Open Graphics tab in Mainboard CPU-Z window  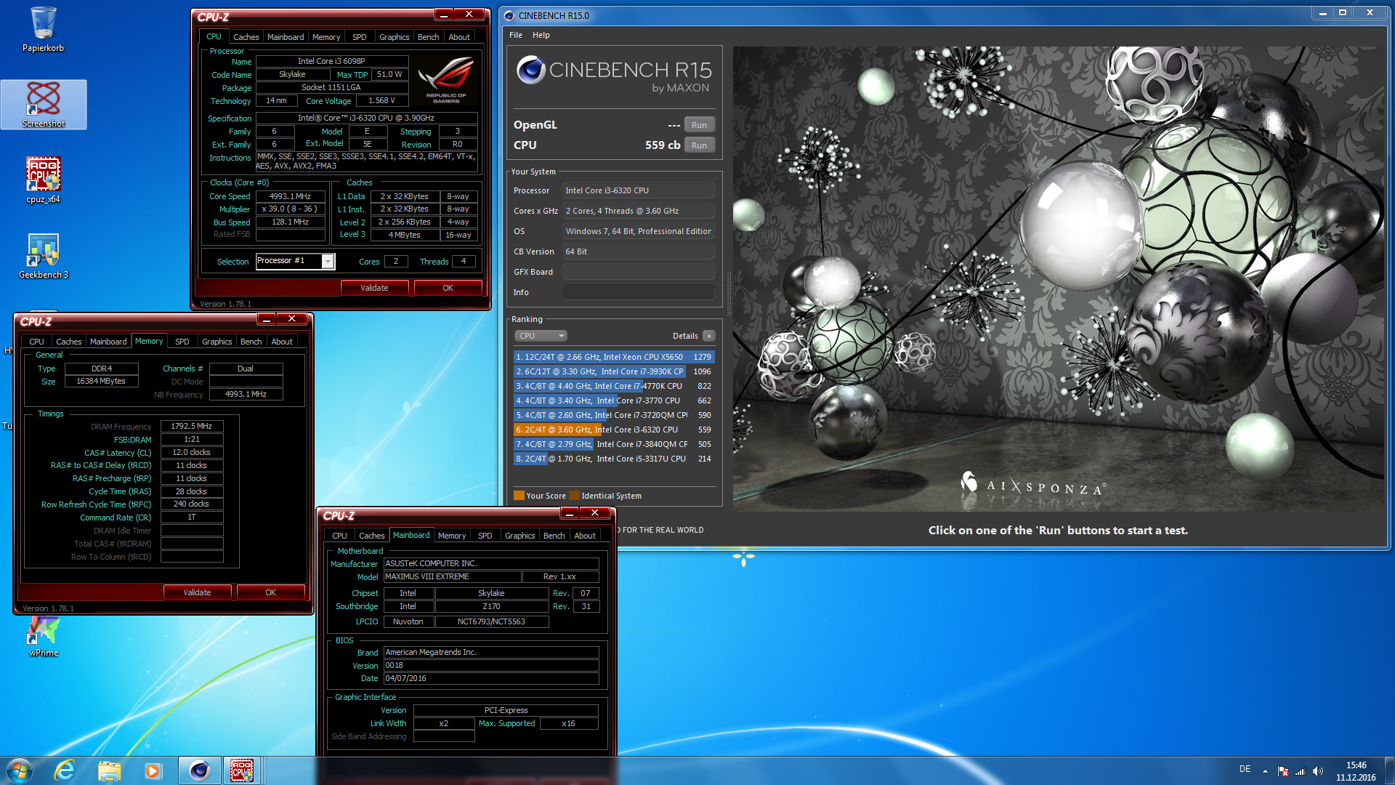click(x=520, y=536)
